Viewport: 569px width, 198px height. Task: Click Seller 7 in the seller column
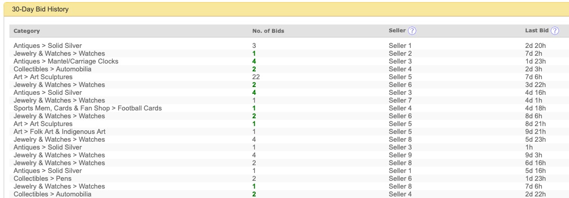click(400, 101)
